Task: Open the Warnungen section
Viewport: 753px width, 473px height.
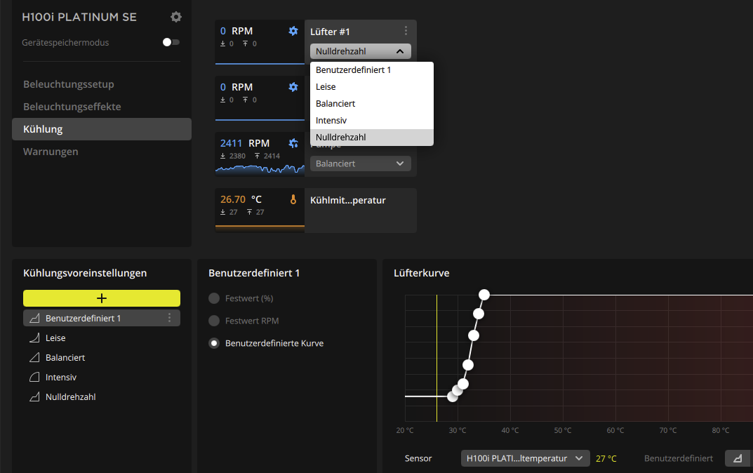Action: 51,152
